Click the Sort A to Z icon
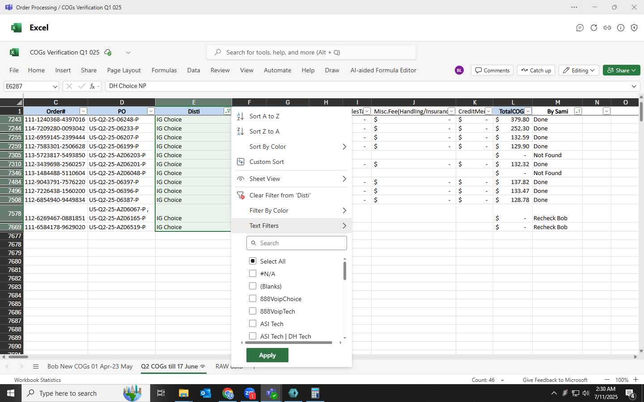 pos(241,116)
